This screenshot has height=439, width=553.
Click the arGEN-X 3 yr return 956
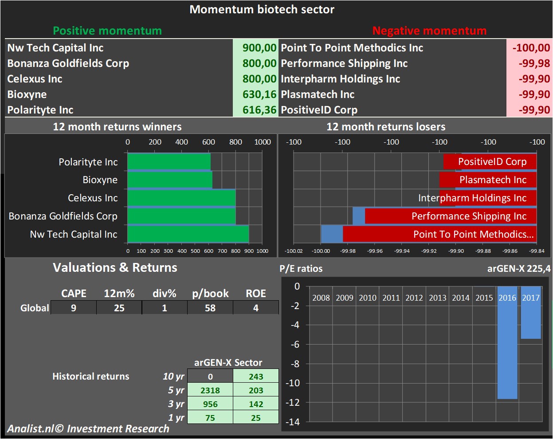click(x=210, y=404)
